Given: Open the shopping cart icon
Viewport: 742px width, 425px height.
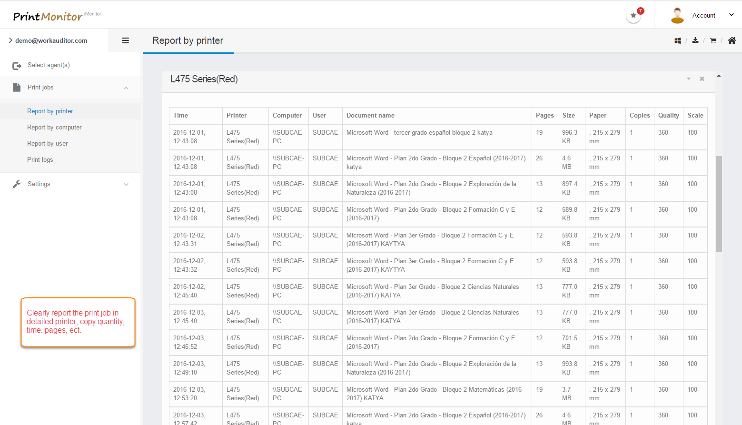Looking at the screenshot, I should pos(713,41).
